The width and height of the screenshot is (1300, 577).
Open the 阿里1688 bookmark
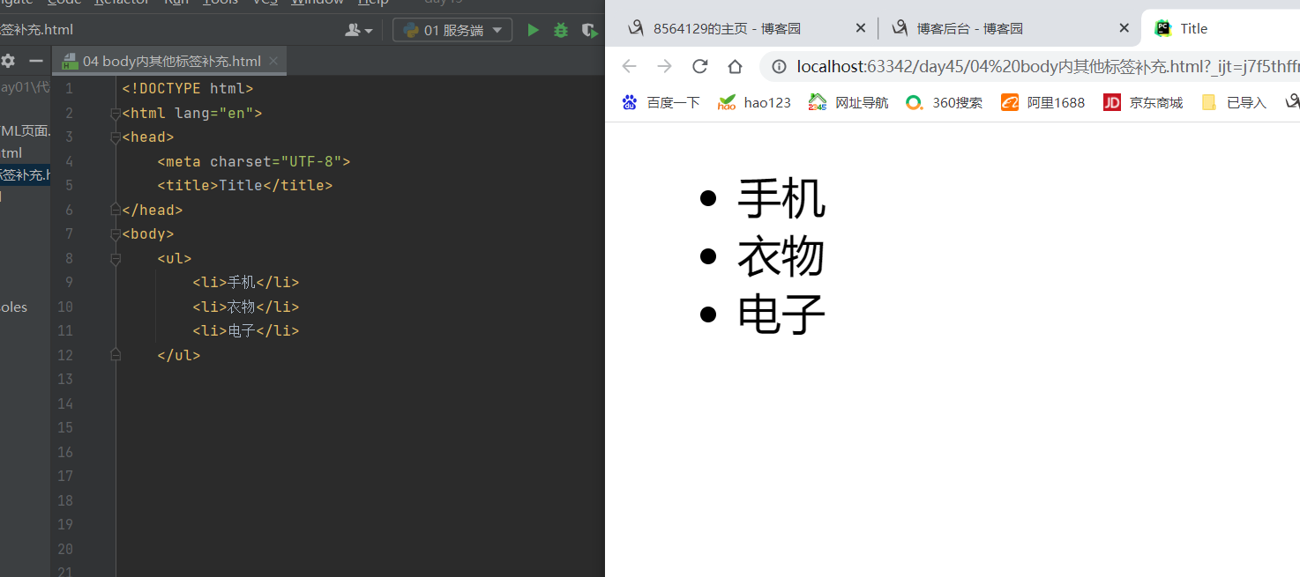point(1042,102)
